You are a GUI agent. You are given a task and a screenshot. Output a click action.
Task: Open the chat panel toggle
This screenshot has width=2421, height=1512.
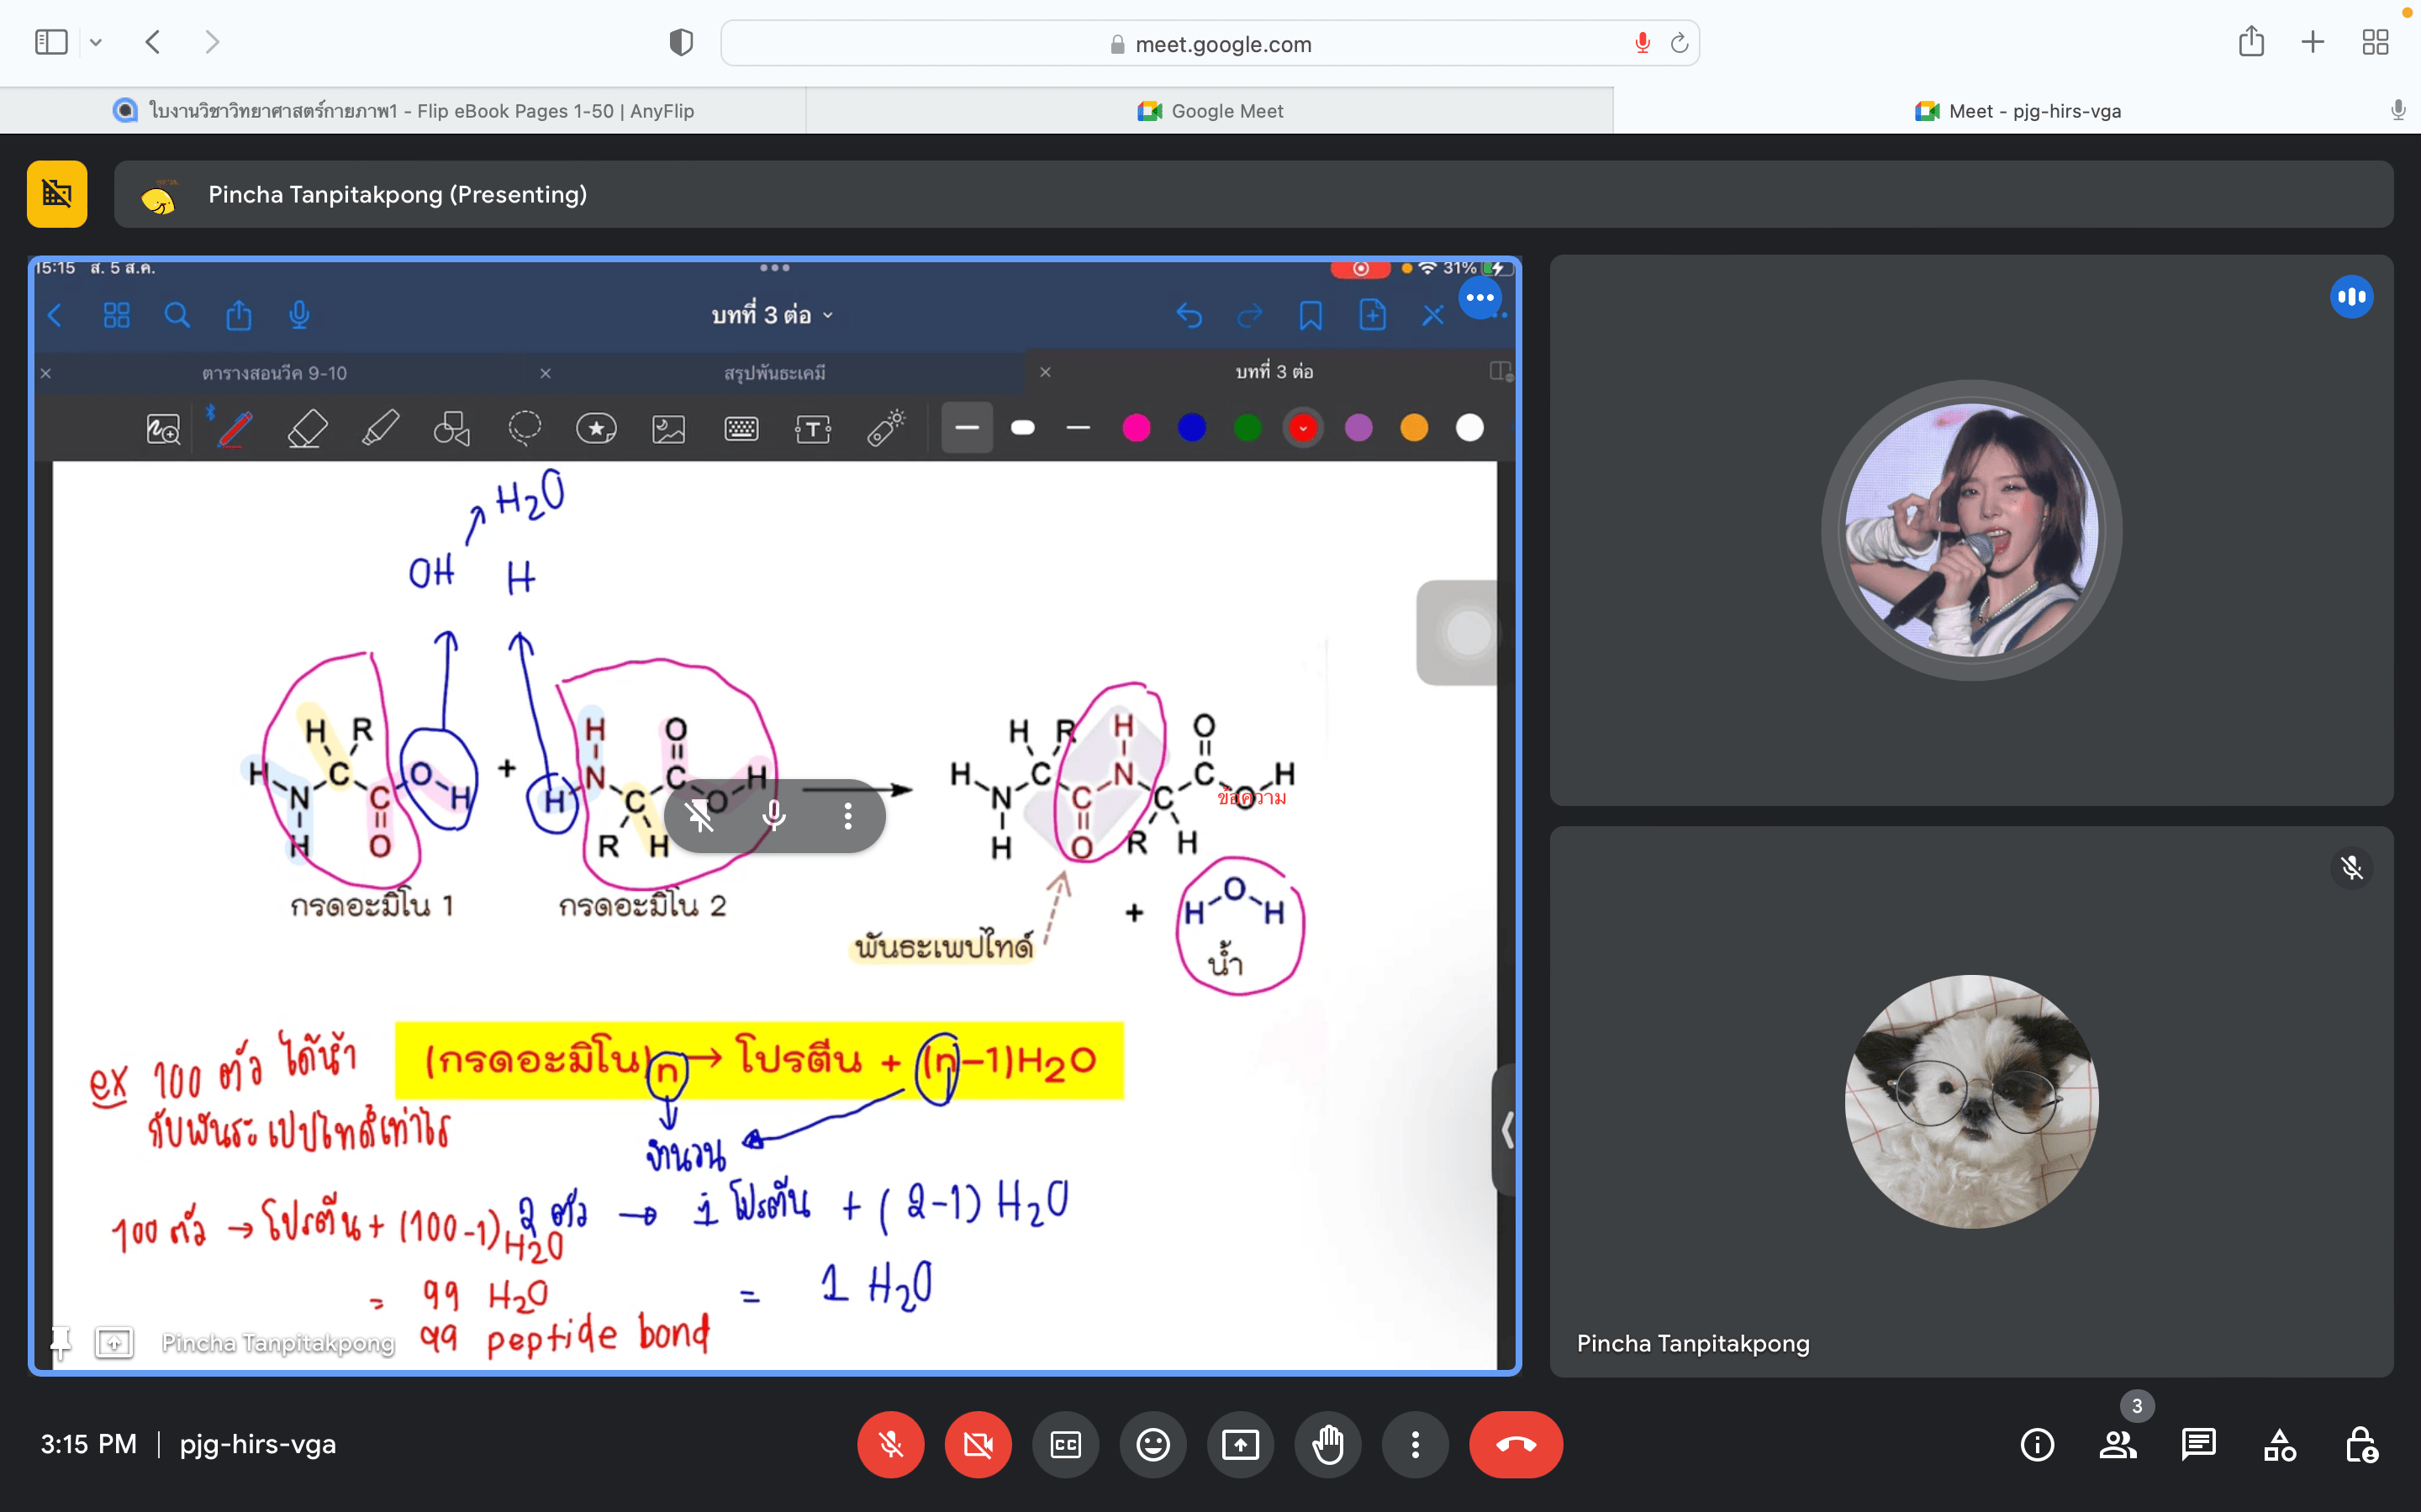2199,1445
